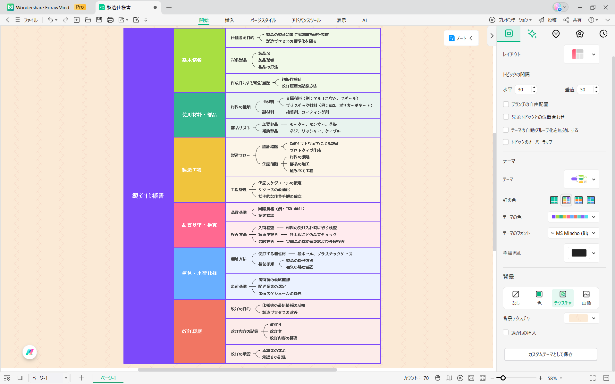
Task: Switch to アドバンスツール tab
Action: pyautogui.click(x=306, y=20)
